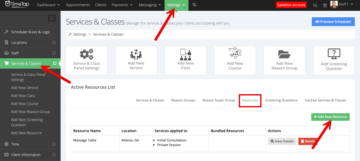The height and width of the screenshot is (161, 360).
Task: Open Add New Service sidebar link
Action: pyautogui.click(x=24, y=88)
